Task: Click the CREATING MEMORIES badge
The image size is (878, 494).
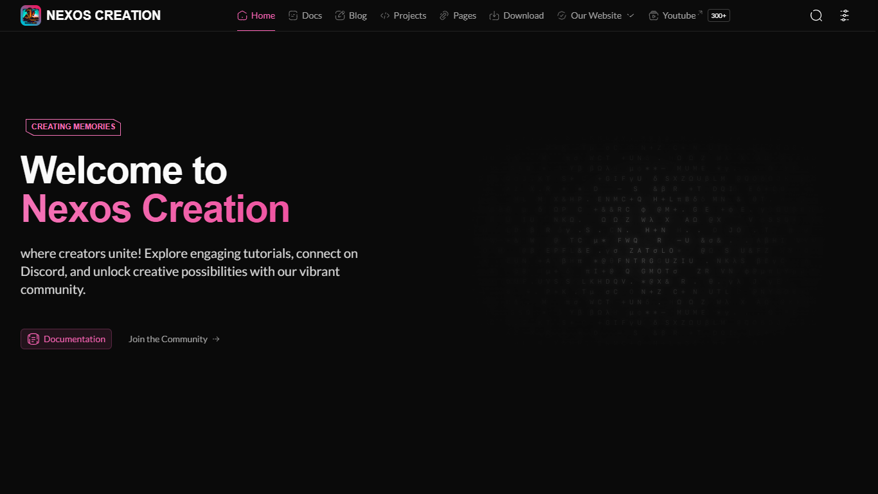Action: [x=73, y=127]
